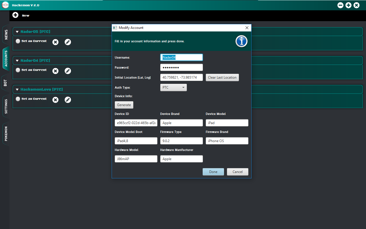Click the New label in toolbar
The width and height of the screenshot is (366, 229).
click(x=26, y=15)
